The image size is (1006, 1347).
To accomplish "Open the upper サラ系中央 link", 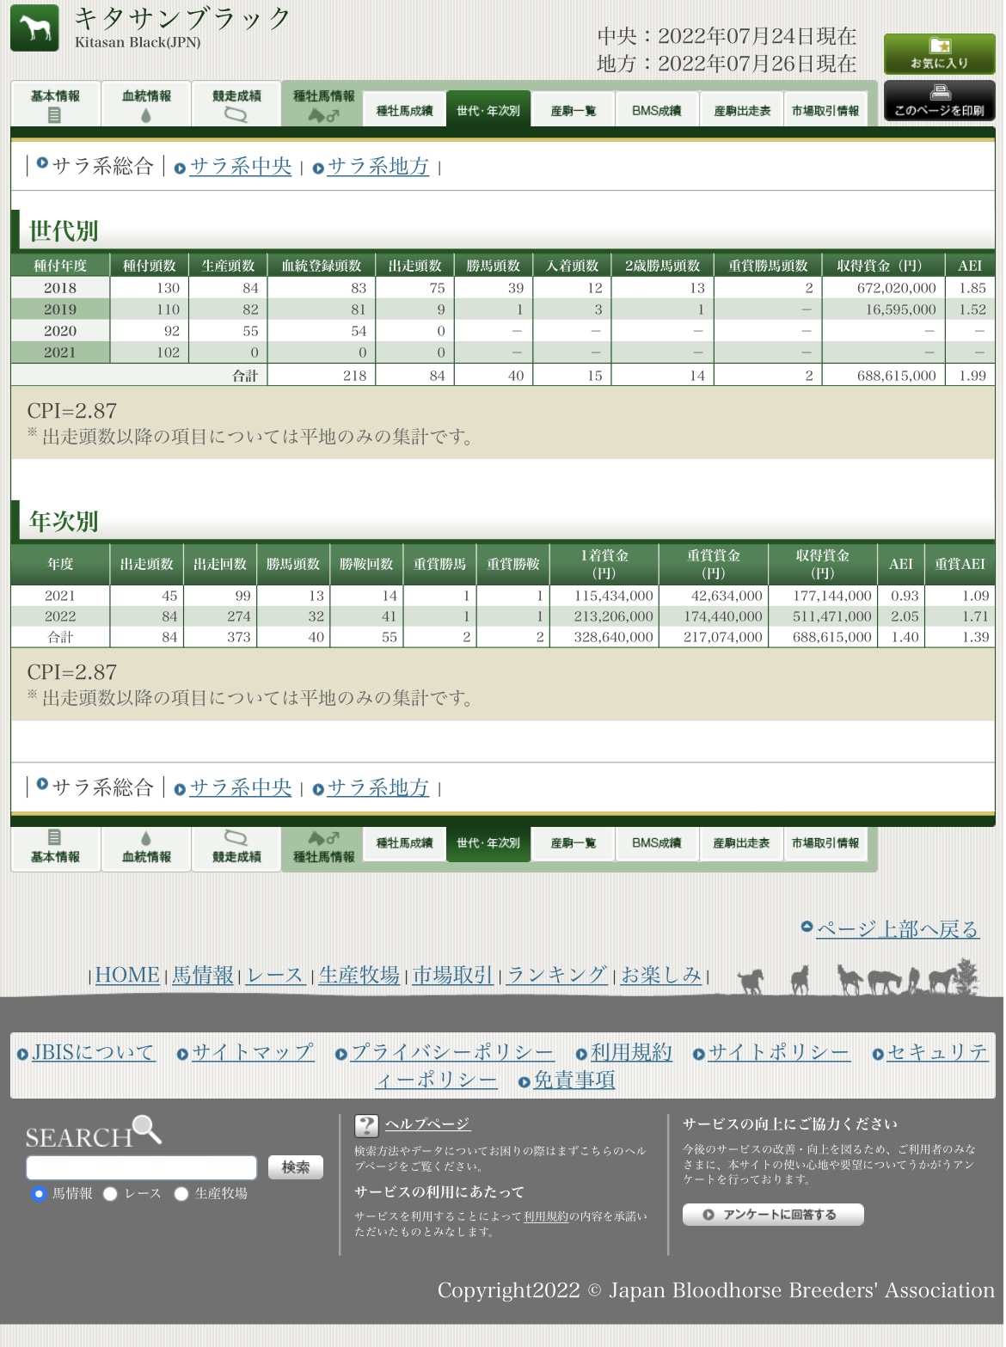I will point(240,166).
